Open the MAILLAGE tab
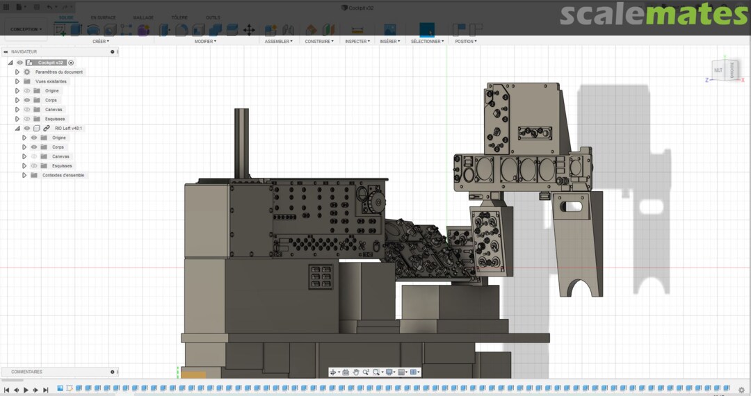Viewport: 751px width, 396px height. tap(143, 17)
